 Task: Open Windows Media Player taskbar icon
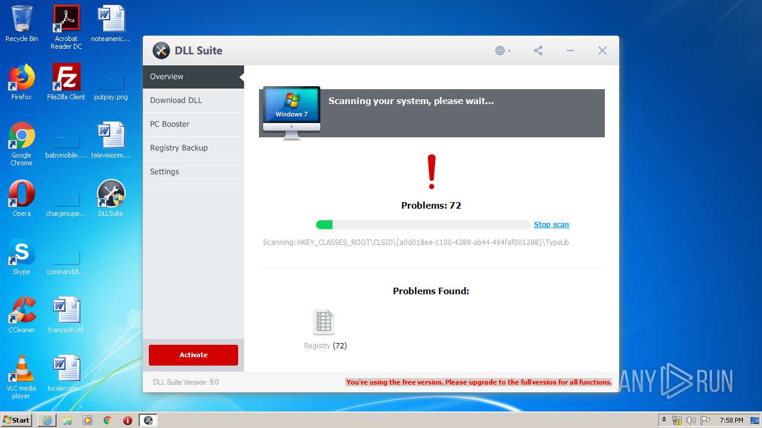pos(88,420)
